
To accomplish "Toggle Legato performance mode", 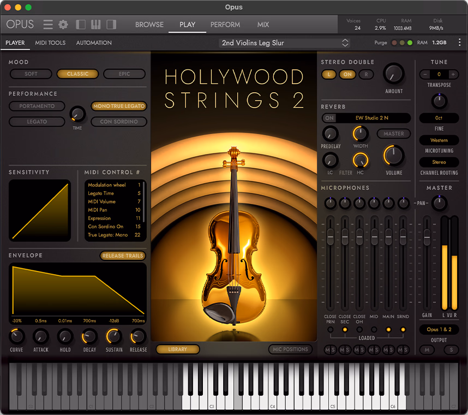I will point(37,122).
